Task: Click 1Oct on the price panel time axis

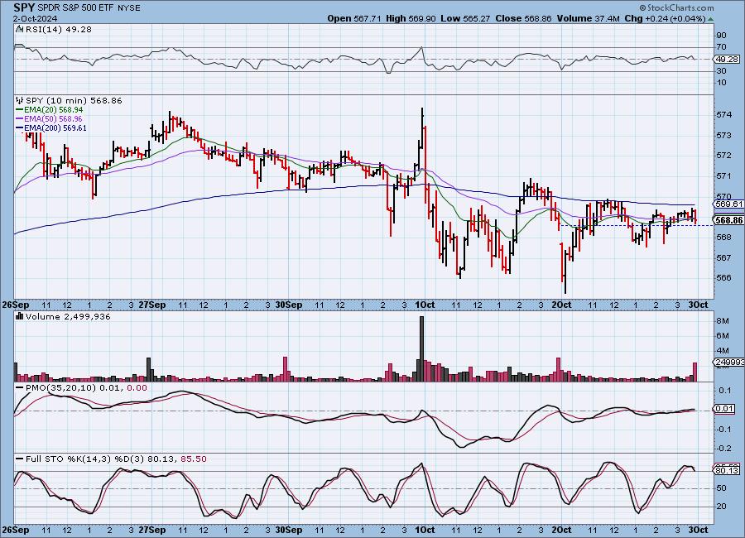Action: (x=425, y=305)
